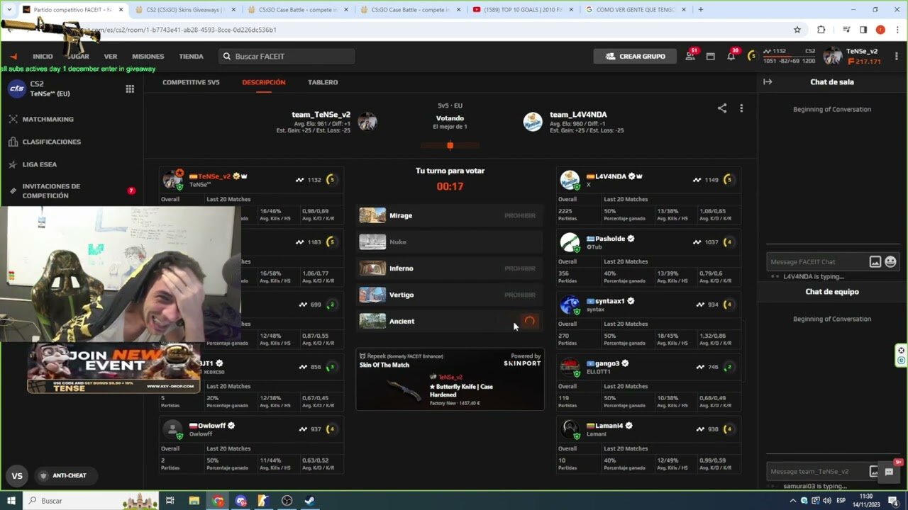Image resolution: width=908 pixels, height=510 pixels.
Task: Open Misiones in the top navigation
Action: (148, 57)
